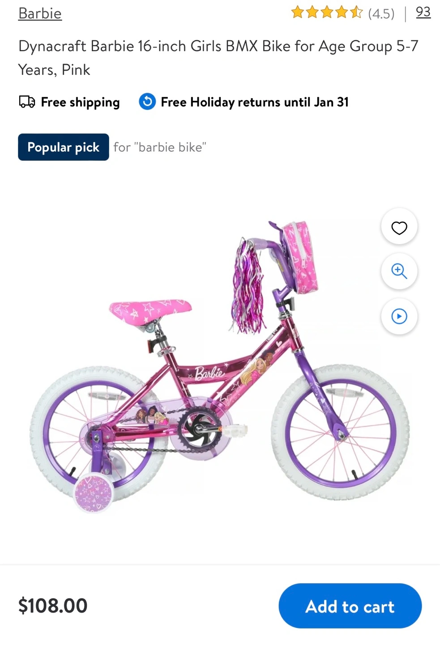This screenshot has height=645, width=440.
Task: Click the $108.00 price
Action: pyautogui.click(x=53, y=606)
